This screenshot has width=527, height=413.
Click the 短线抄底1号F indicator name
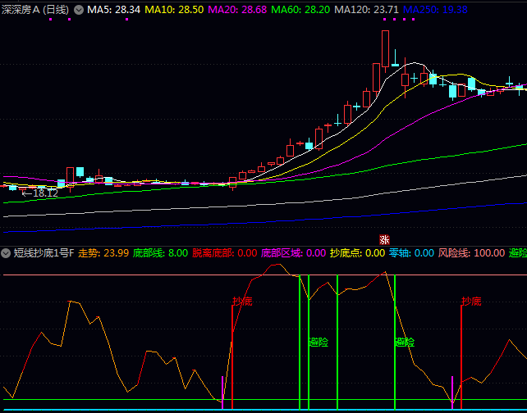(44, 252)
